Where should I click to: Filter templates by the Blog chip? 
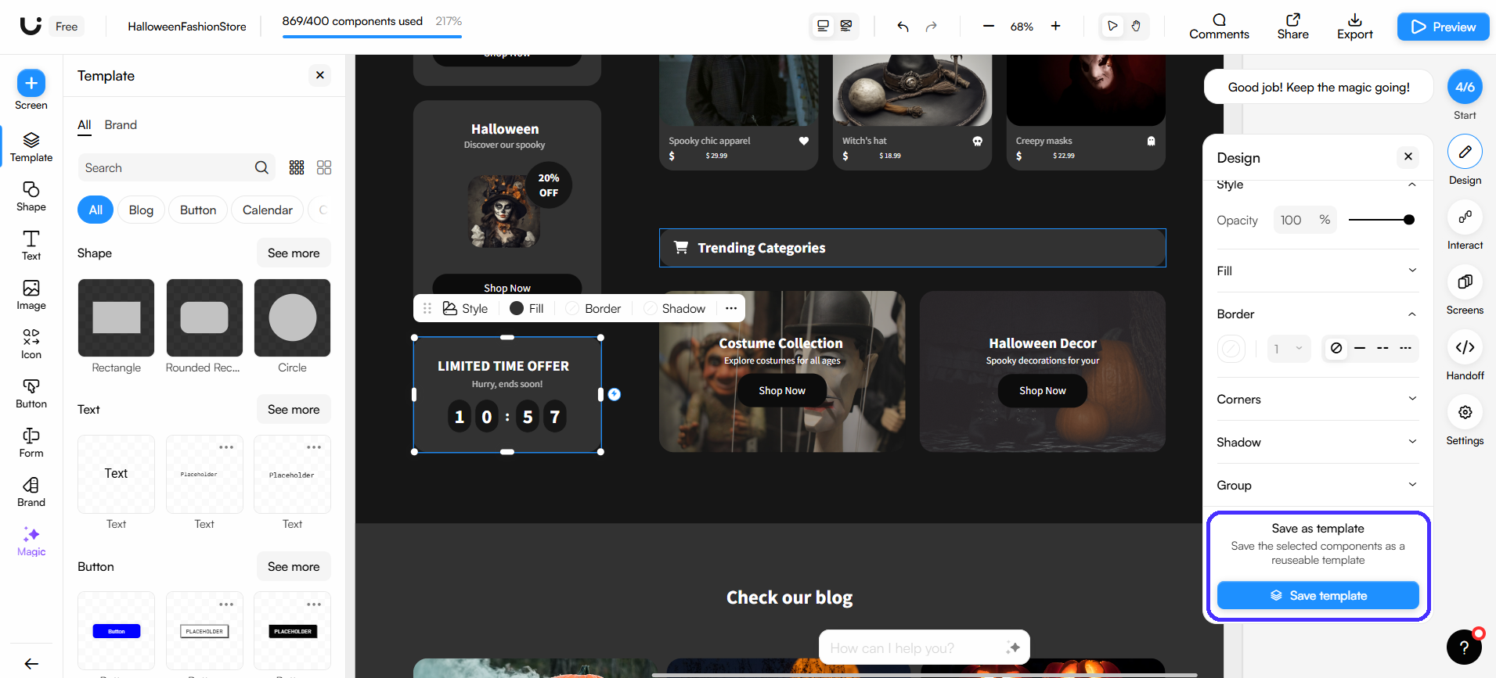(x=141, y=210)
